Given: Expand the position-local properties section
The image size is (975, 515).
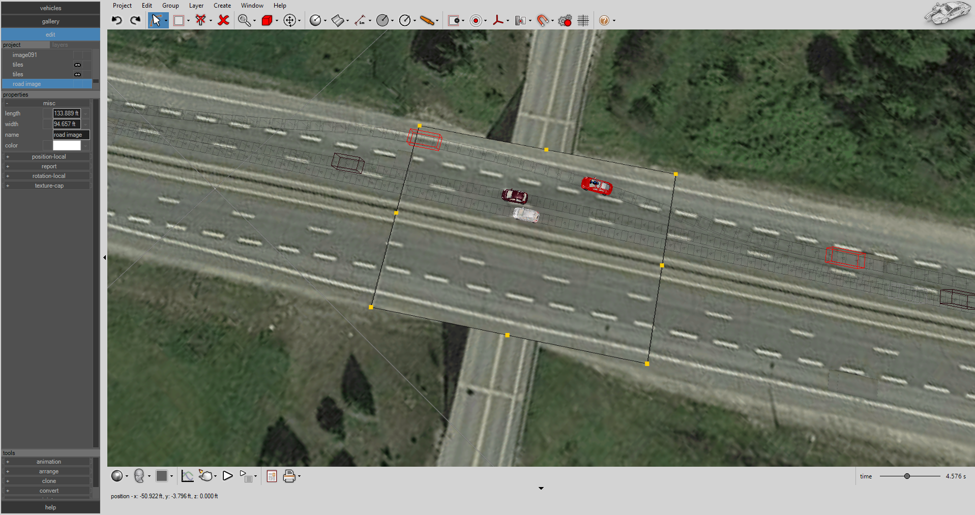Looking at the screenshot, I should tap(8, 157).
